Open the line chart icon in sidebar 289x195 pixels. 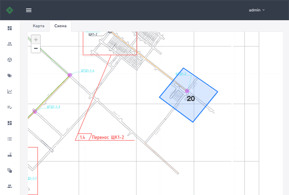(10, 91)
